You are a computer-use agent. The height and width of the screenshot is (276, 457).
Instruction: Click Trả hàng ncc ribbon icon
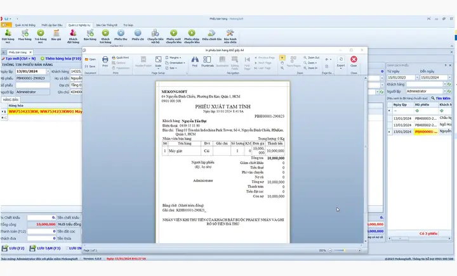coord(41,36)
